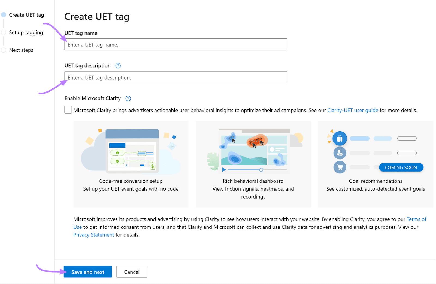Viewport: 436px width, 284px height.
Task: Enable the Microsoft Clarity checkbox
Action: coord(68,110)
